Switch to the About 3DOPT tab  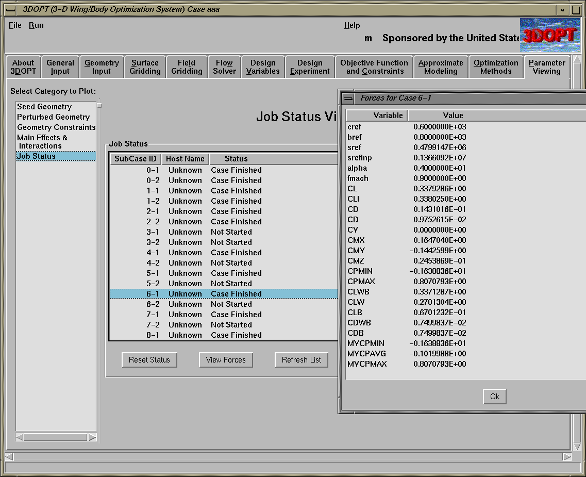coord(23,67)
